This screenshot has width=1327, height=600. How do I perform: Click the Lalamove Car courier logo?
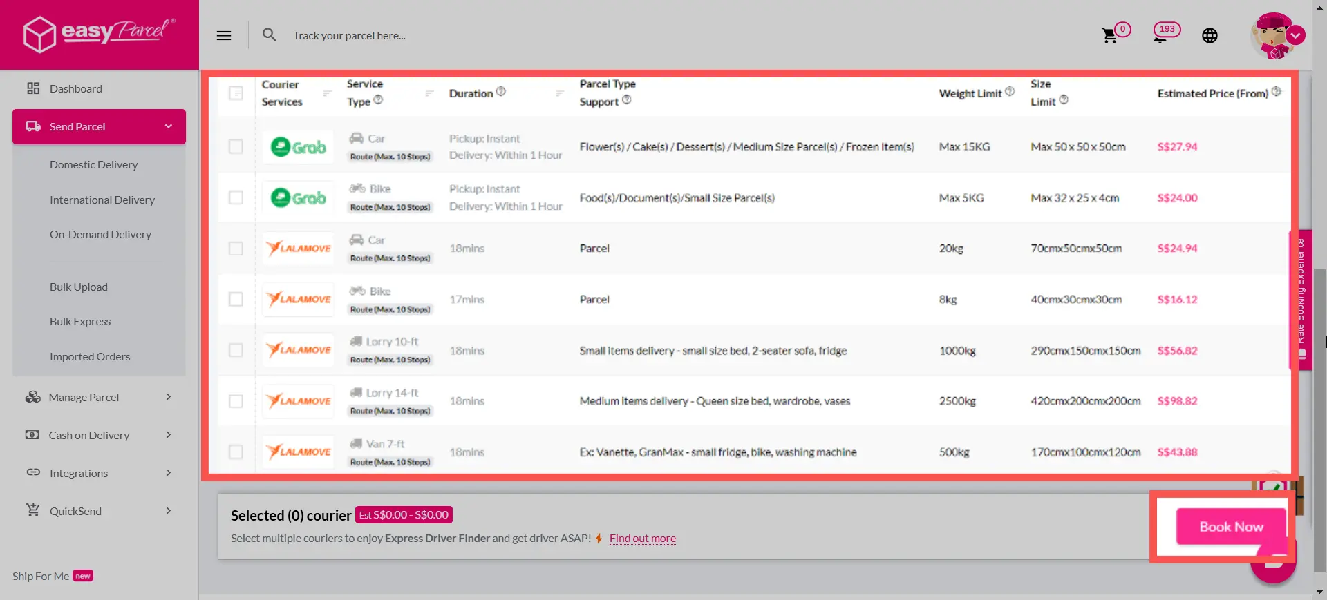tap(298, 249)
